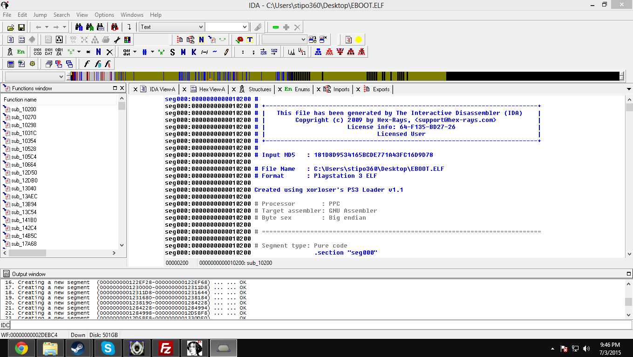Viewport: 633px width, 357px height.
Task: Click the IDC command input field
Action: [x=321, y=325]
